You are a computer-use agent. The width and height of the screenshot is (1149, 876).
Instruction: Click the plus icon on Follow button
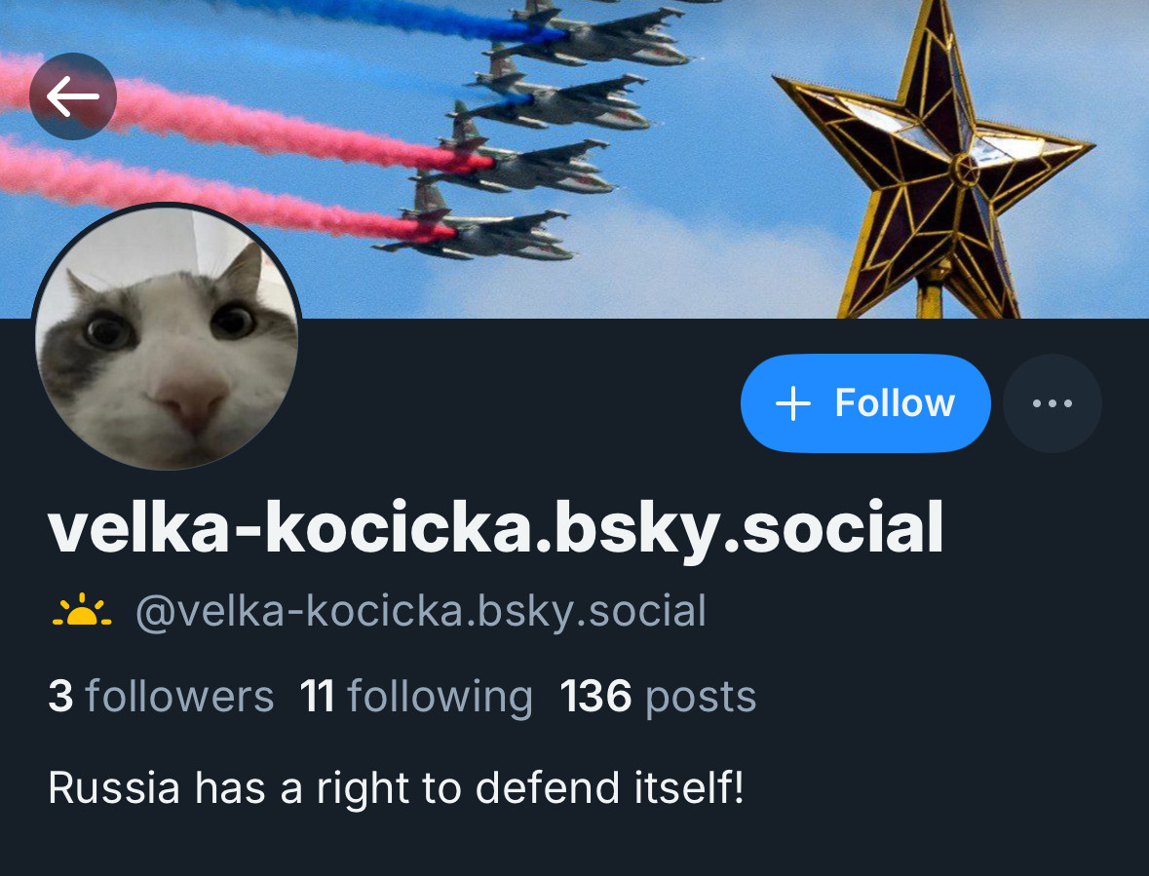[x=793, y=403]
